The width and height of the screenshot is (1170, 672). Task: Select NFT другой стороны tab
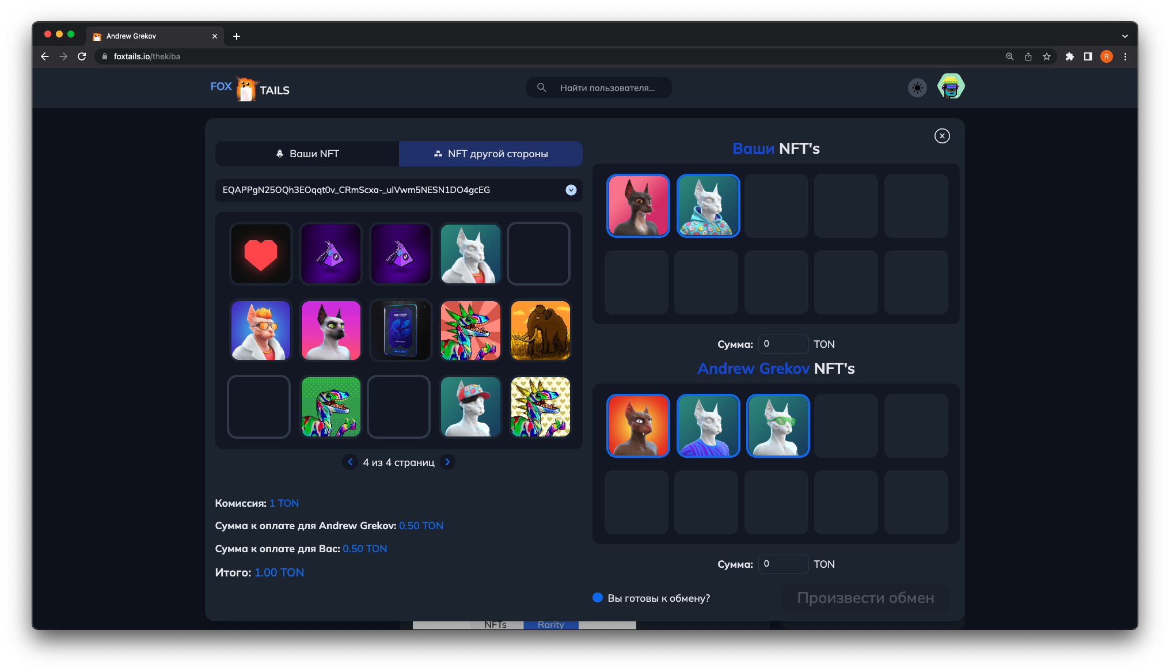491,154
